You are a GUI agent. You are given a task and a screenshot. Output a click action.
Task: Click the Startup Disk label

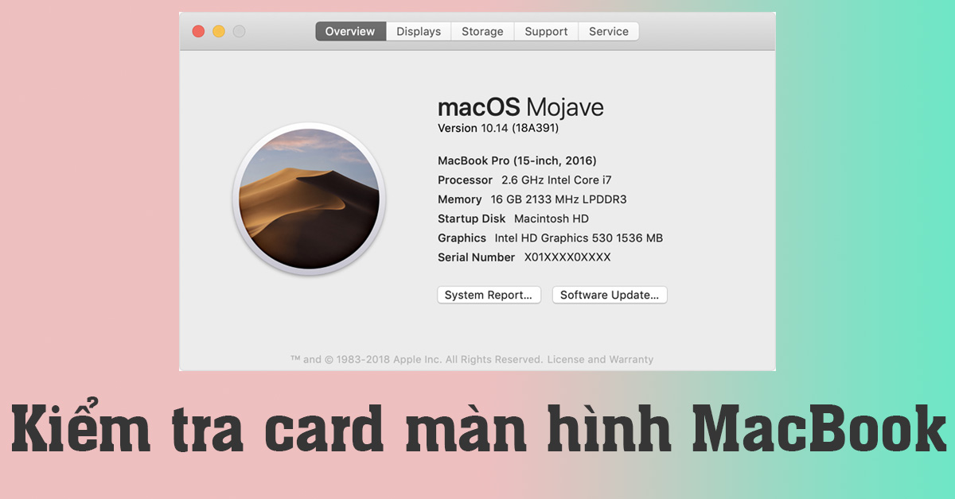(472, 219)
